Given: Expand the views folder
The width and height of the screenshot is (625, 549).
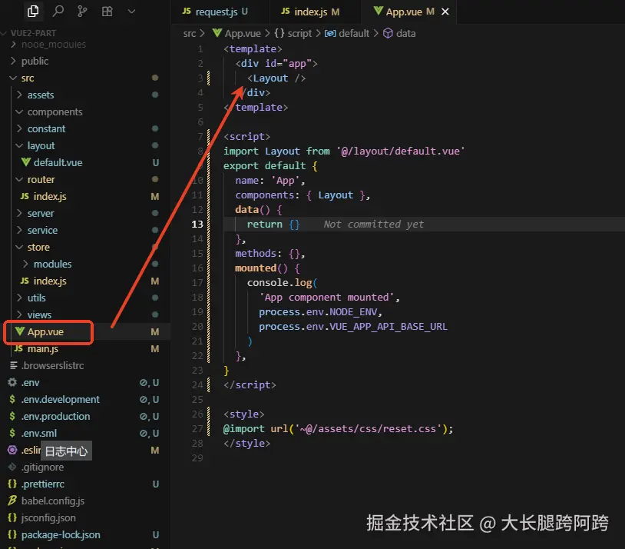Looking at the screenshot, I should pos(39,314).
